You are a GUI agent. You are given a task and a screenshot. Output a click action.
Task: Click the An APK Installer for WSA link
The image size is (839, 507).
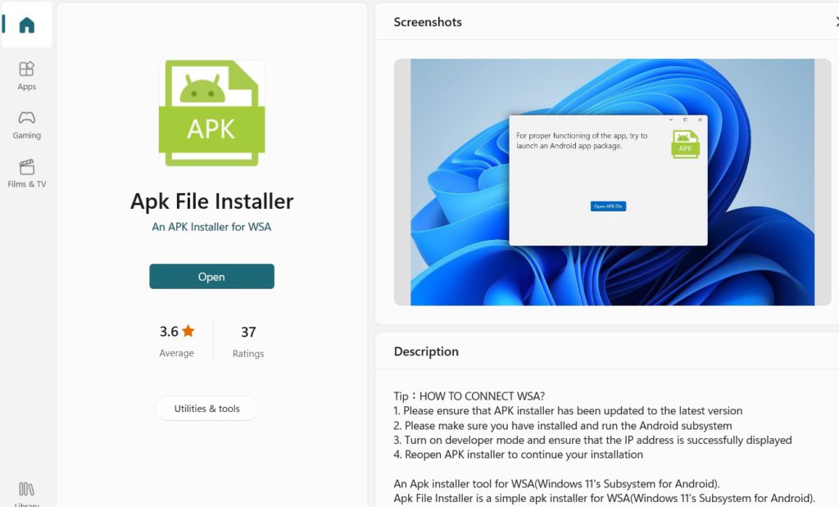point(211,227)
